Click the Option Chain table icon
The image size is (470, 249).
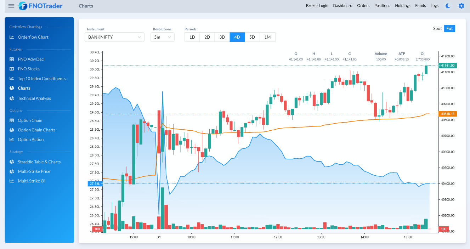coord(12,120)
